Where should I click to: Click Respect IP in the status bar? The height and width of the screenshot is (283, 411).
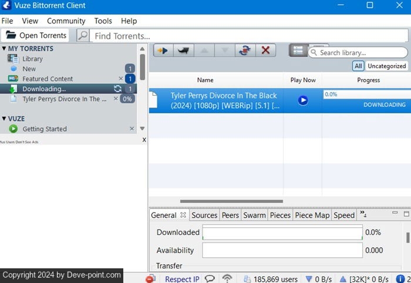[x=182, y=279]
